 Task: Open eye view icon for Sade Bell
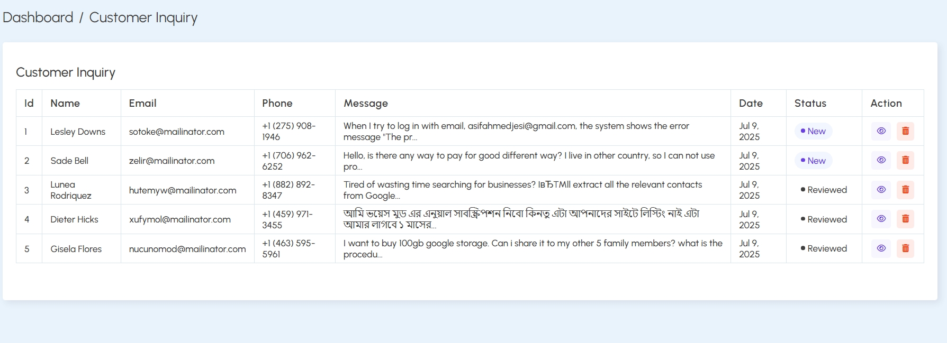pos(881,160)
